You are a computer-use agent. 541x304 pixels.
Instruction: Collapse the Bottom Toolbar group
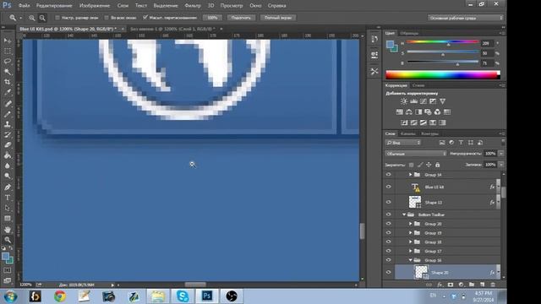(x=404, y=214)
